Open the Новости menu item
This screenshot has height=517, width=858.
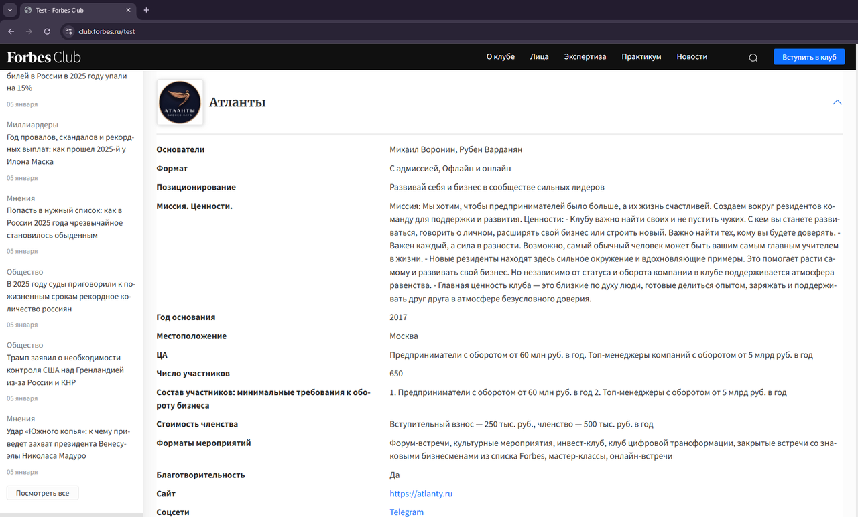tap(692, 57)
